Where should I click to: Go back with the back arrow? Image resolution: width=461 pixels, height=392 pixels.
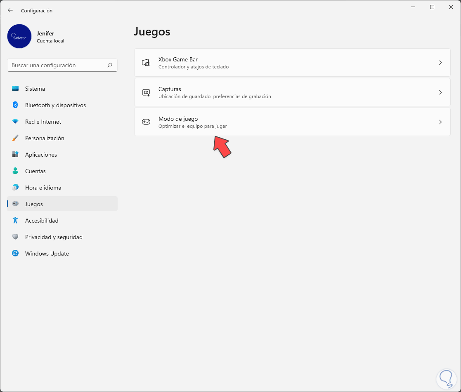pyautogui.click(x=10, y=10)
